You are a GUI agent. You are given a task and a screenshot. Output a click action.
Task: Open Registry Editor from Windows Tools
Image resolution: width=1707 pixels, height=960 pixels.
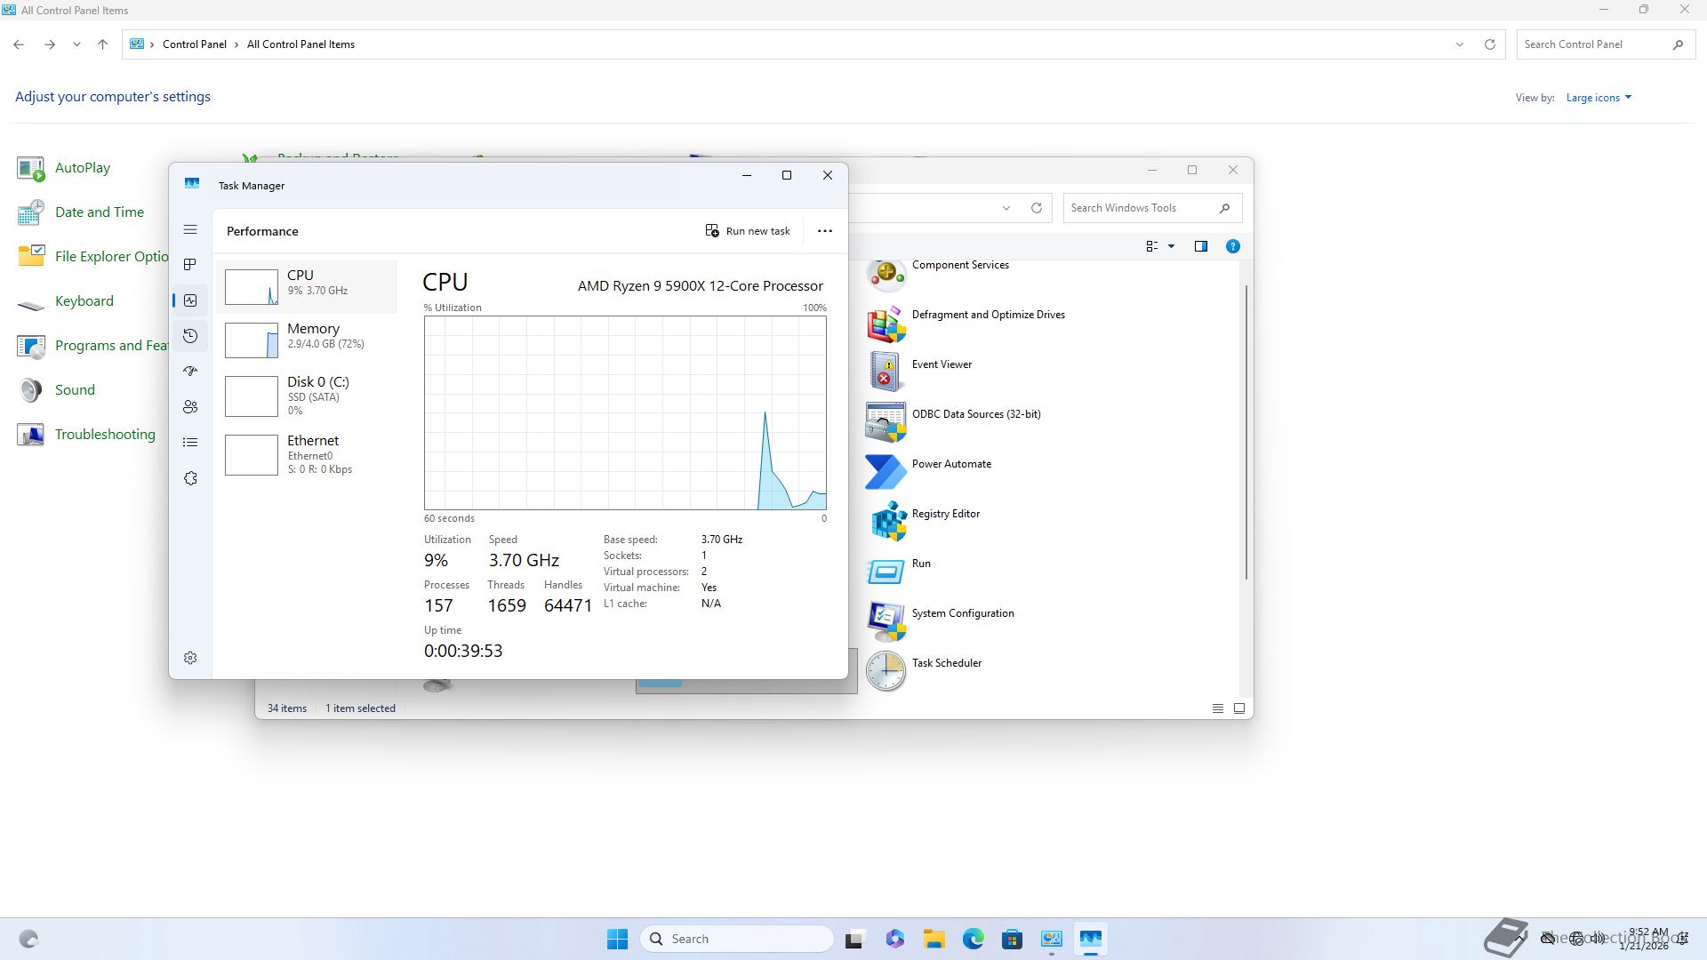945,514
